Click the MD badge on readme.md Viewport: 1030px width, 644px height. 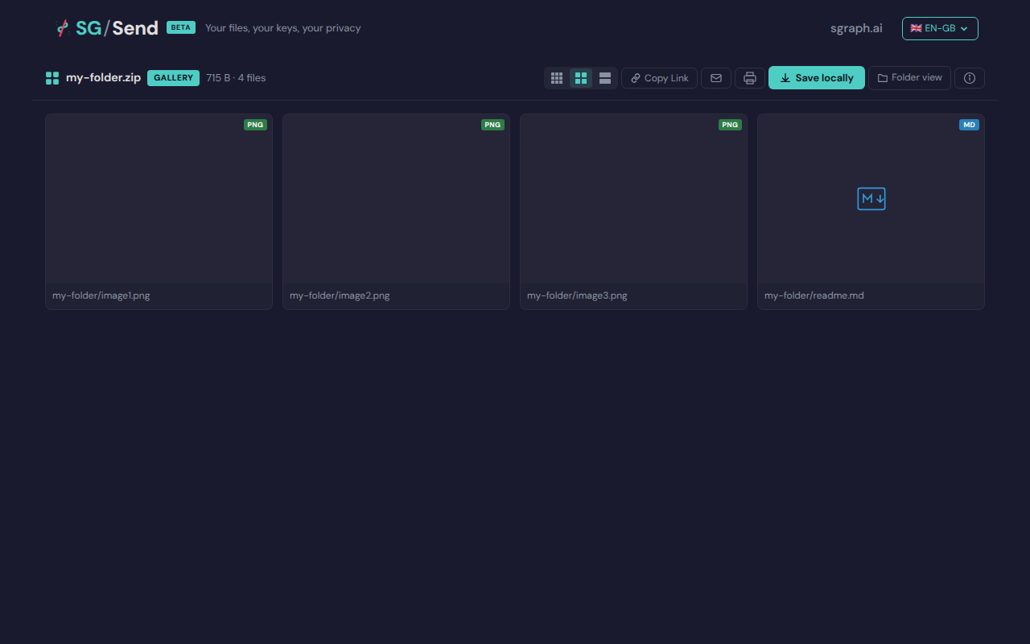969,125
